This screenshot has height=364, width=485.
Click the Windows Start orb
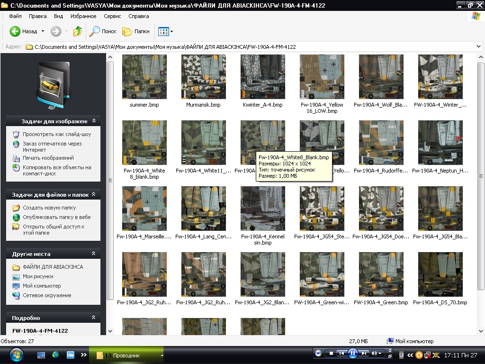16,355
